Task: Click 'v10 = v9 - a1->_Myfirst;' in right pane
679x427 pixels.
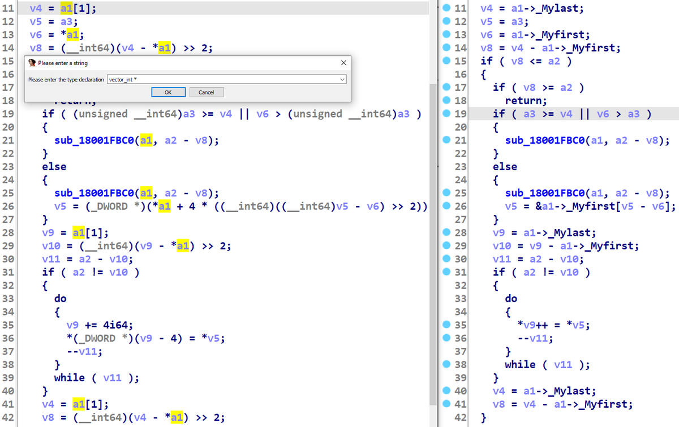Action: click(x=566, y=245)
